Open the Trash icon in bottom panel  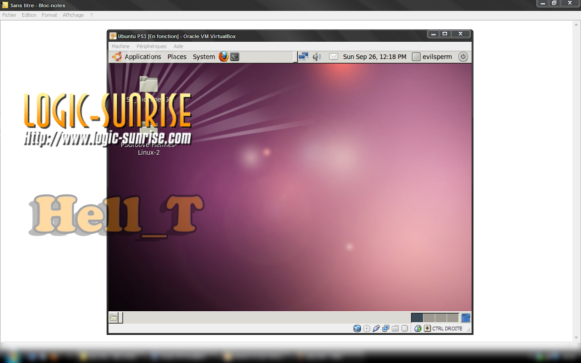(466, 318)
